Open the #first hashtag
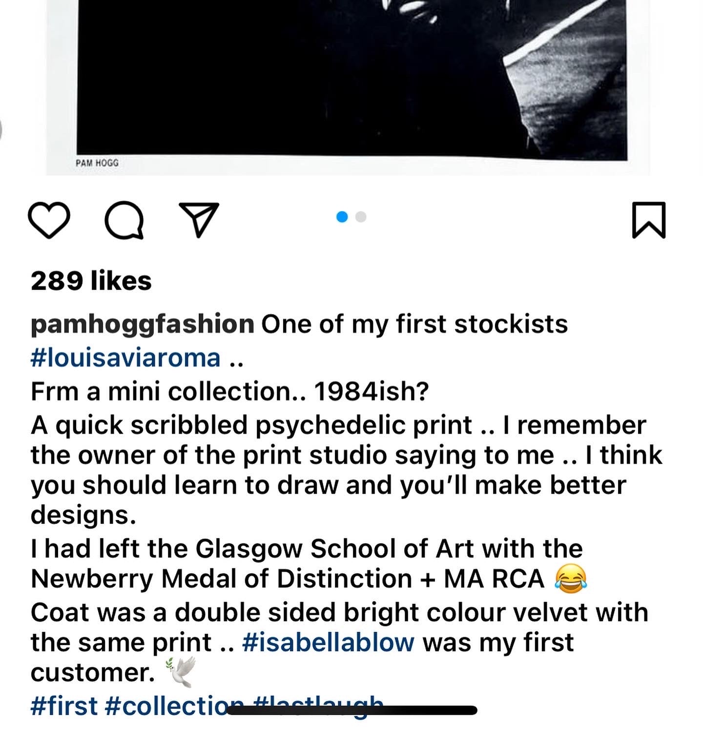 64,706
